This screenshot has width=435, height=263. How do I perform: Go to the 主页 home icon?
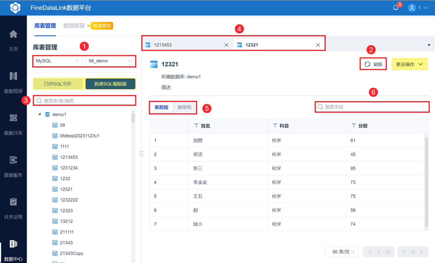pyautogui.click(x=13, y=34)
